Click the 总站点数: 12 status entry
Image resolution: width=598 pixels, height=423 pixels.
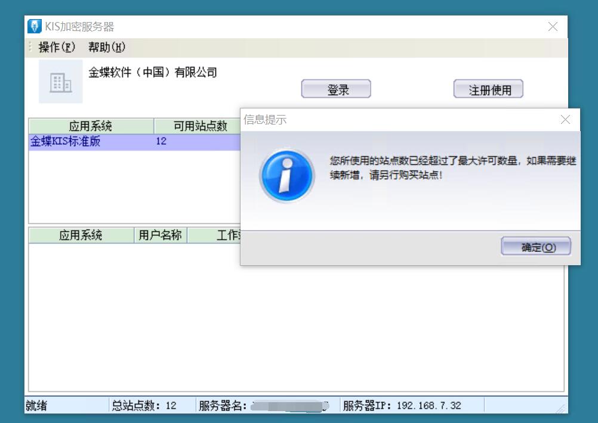(144, 406)
